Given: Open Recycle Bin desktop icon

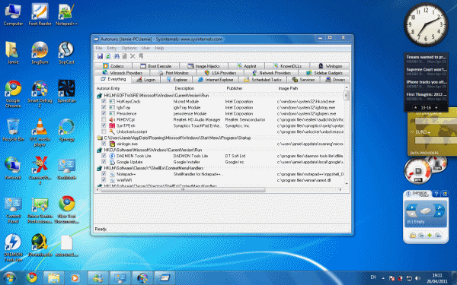Looking at the screenshot, I should 13,130.
